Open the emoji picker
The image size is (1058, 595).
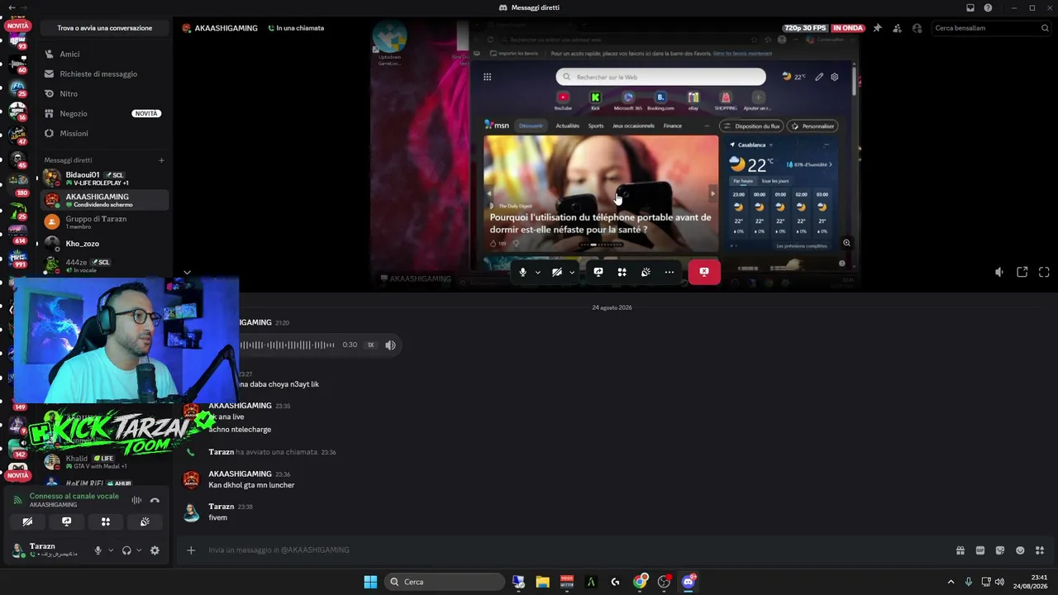pyautogui.click(x=1020, y=550)
